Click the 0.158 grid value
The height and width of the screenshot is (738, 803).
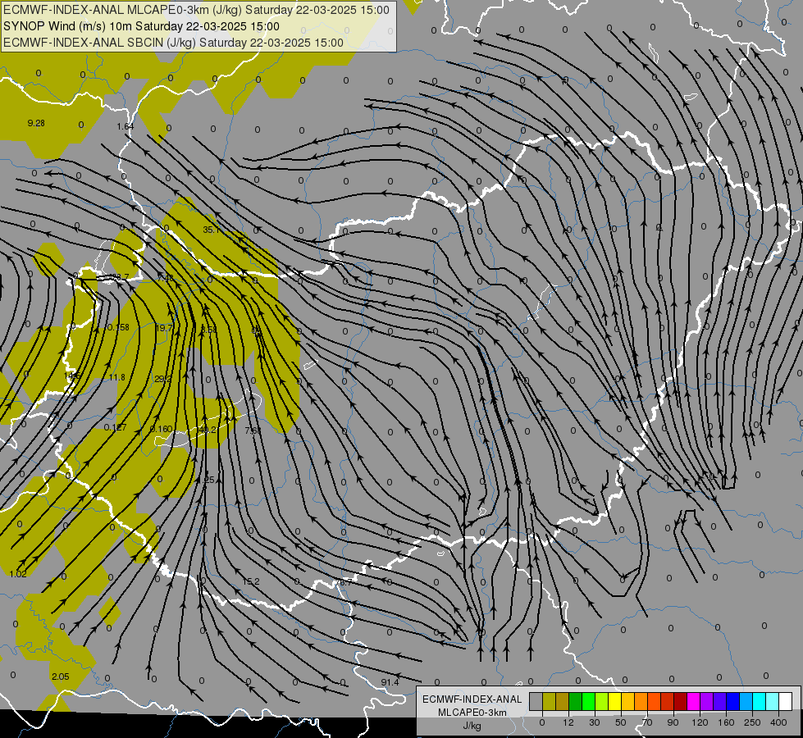(x=118, y=327)
